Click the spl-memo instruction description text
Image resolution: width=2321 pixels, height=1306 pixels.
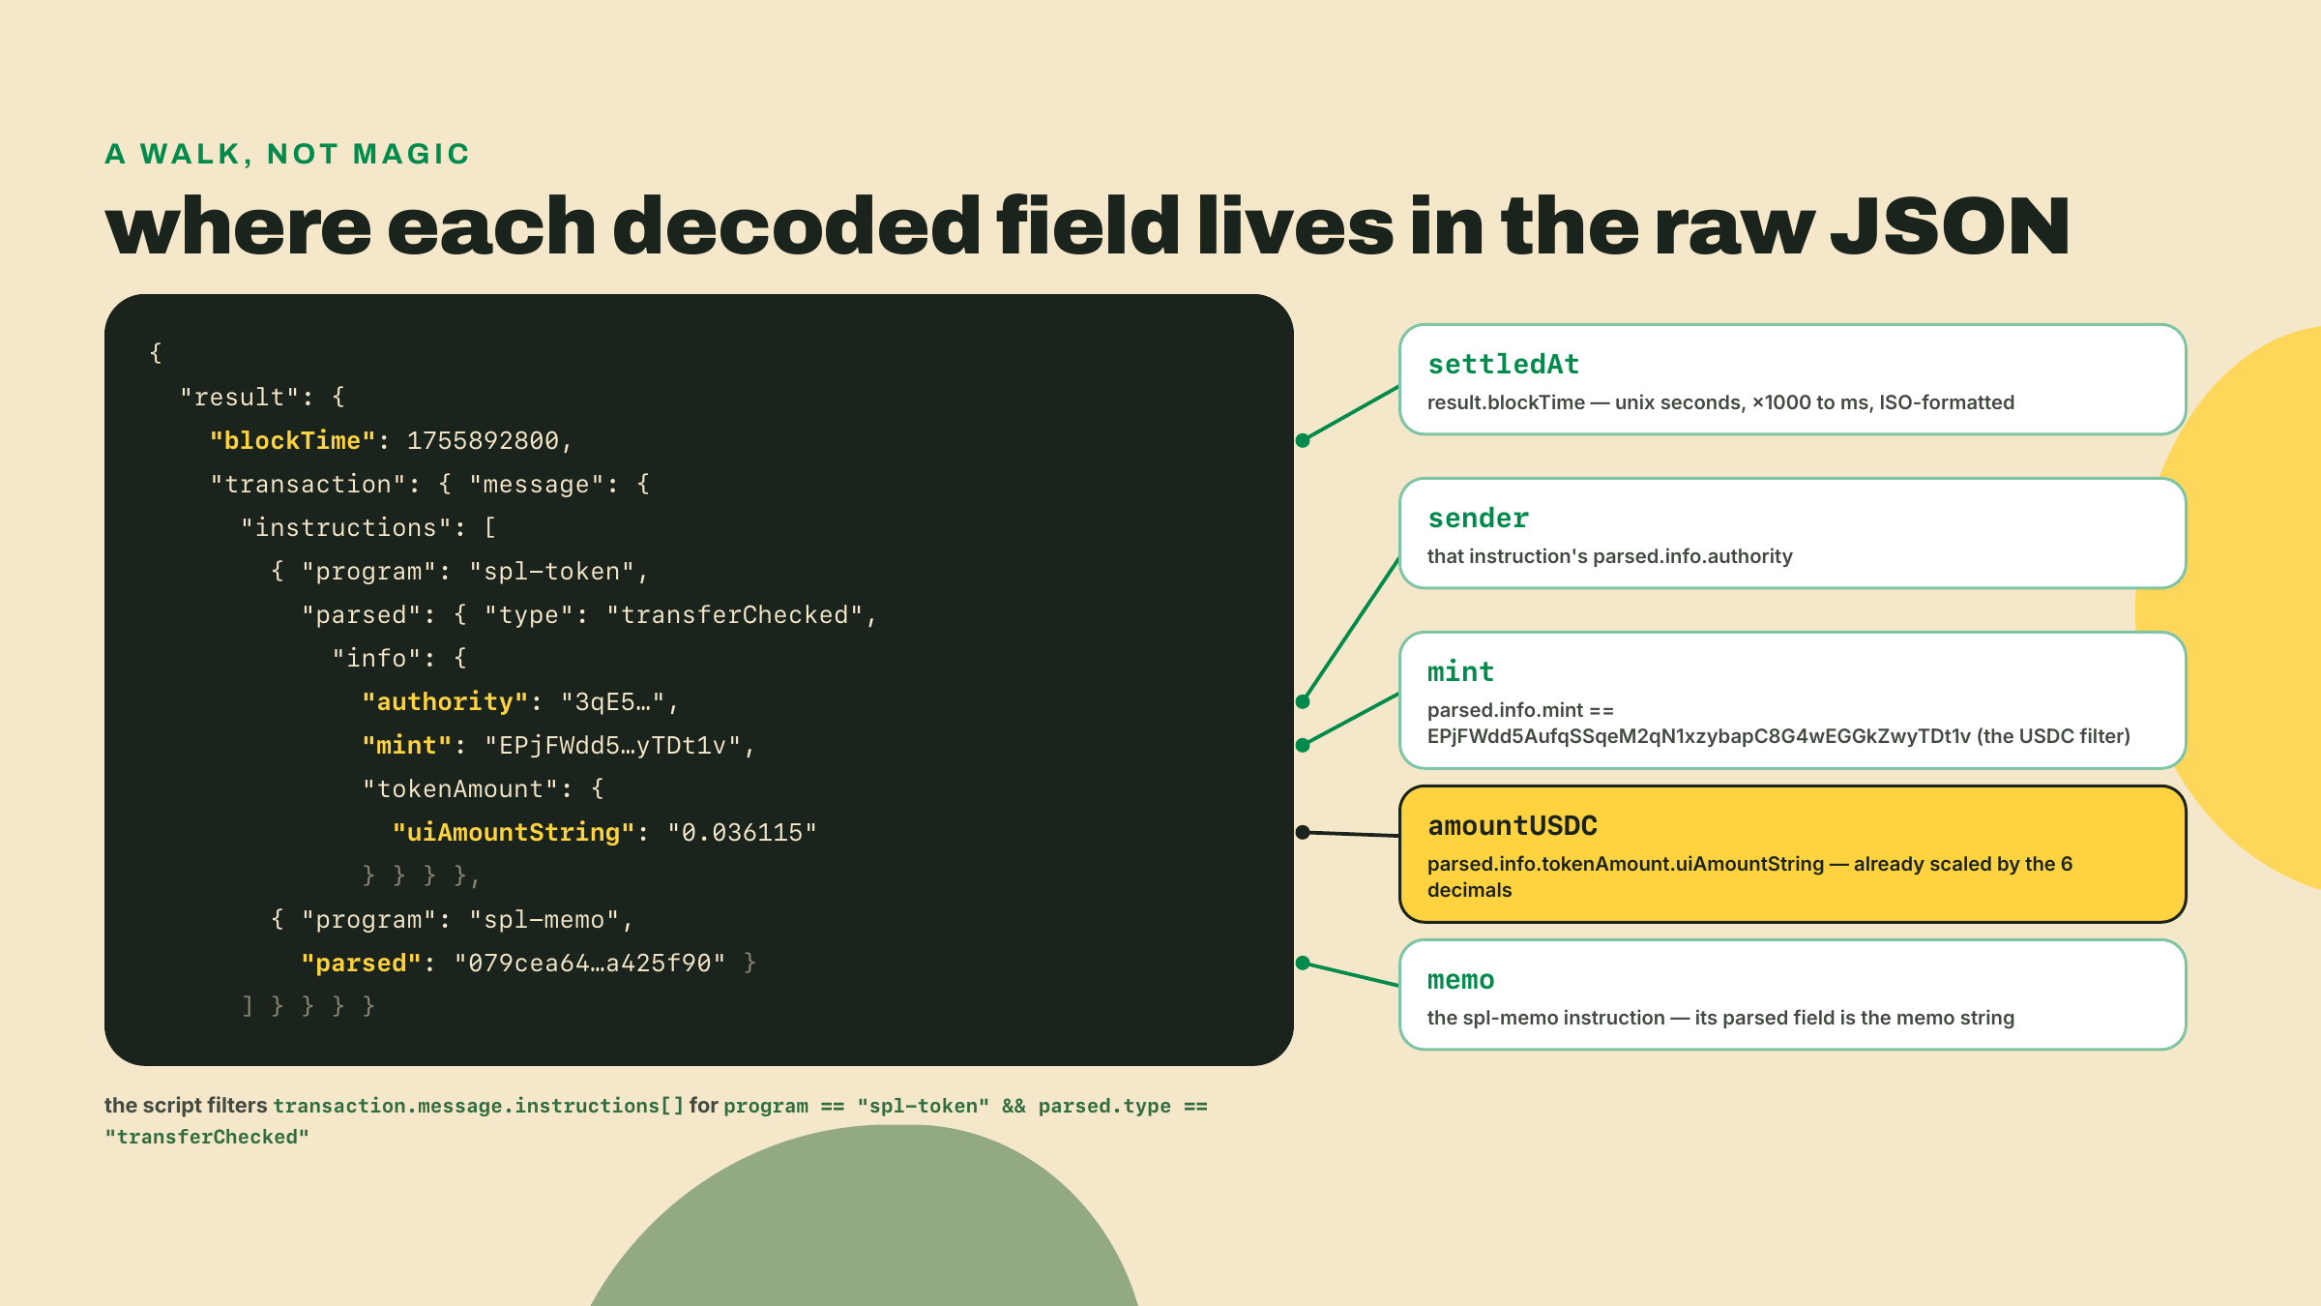pyautogui.click(x=1720, y=1018)
